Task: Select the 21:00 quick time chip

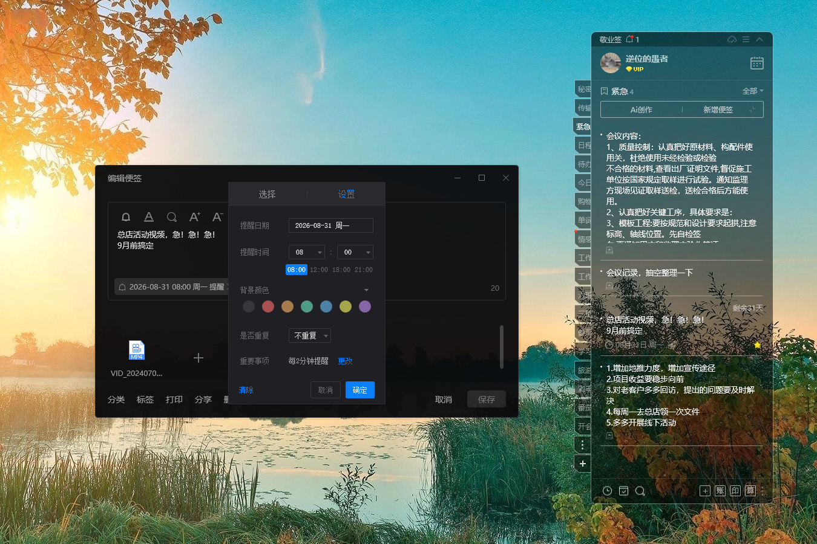Action: (364, 270)
